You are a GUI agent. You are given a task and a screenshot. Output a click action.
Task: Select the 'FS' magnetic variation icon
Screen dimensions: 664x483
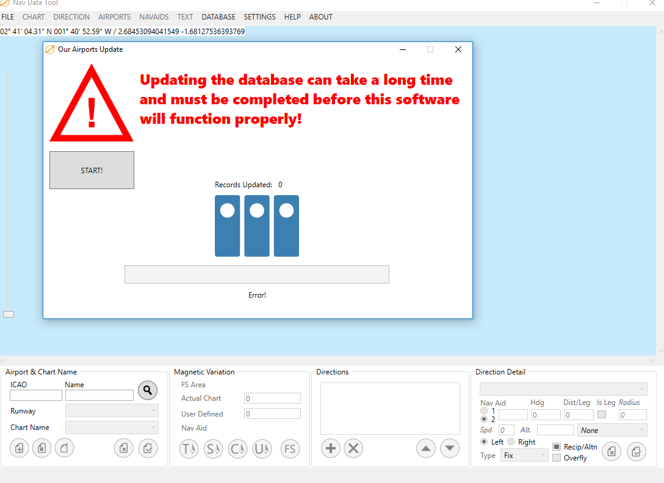(290, 449)
